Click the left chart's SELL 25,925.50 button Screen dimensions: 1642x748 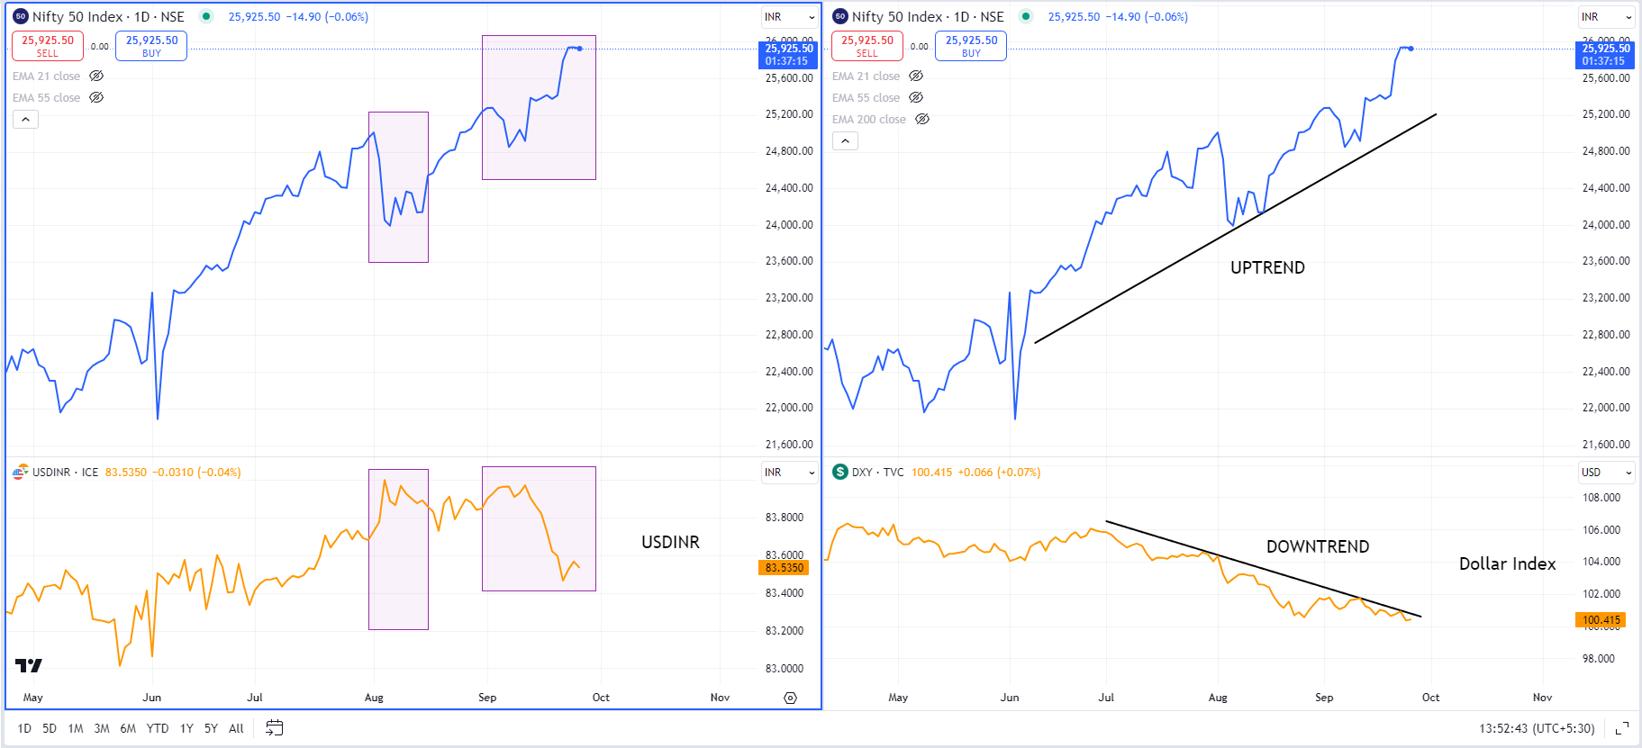click(x=48, y=46)
